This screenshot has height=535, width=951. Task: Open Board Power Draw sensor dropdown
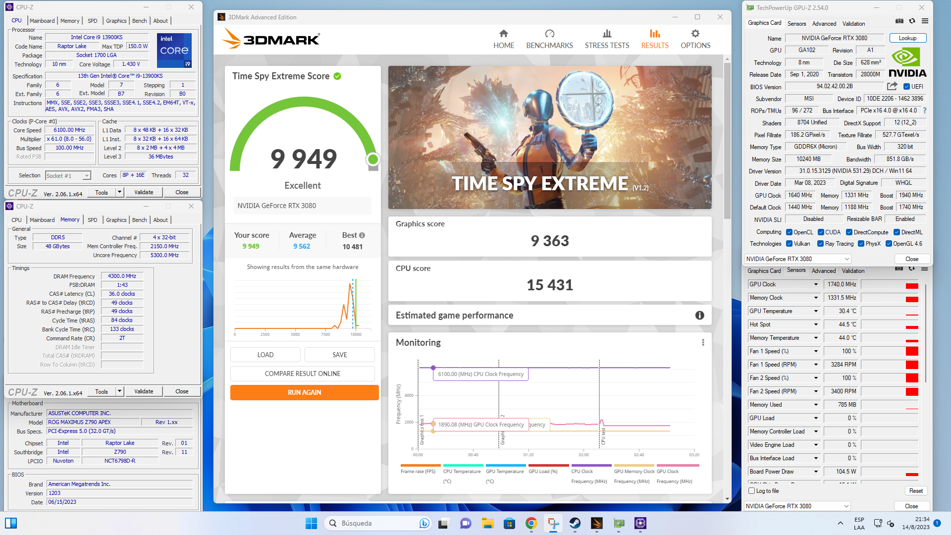[x=816, y=472]
